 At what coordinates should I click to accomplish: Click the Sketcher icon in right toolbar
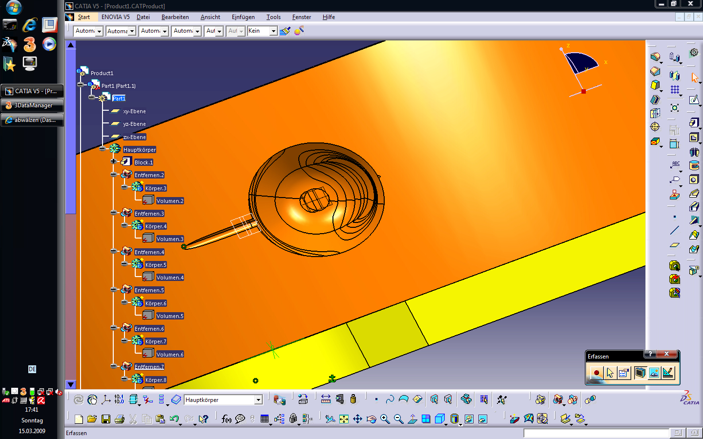pyautogui.click(x=694, y=100)
